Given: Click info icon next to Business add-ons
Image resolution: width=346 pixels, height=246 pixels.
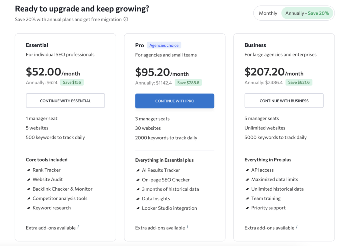Looking at the screenshot, I should (x=297, y=227).
